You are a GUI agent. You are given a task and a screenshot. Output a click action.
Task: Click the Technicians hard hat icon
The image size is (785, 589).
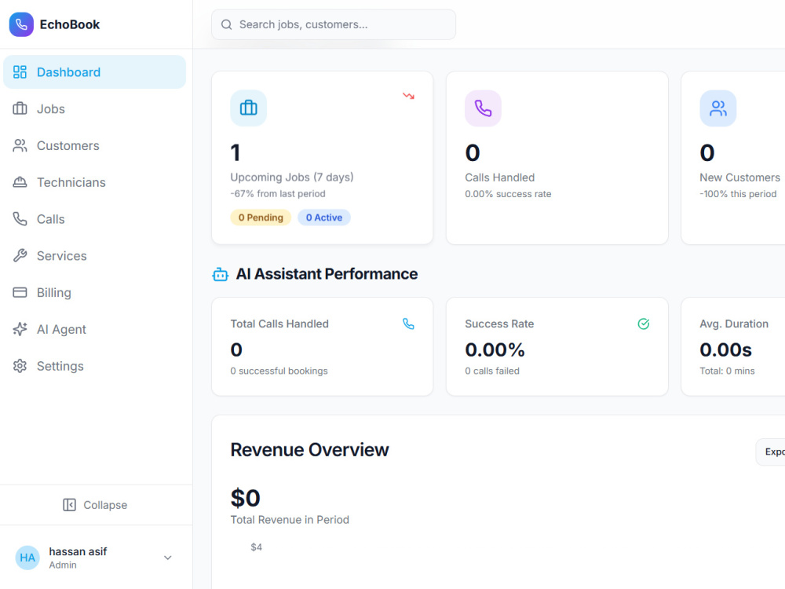point(20,182)
